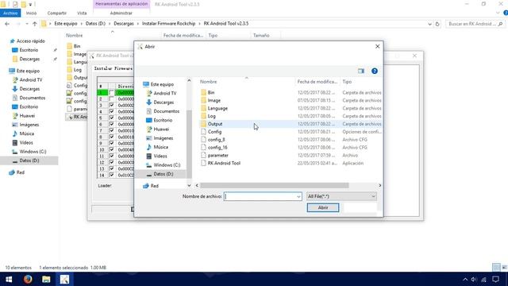Select the parameter file in Abrir dialog
The image size is (508, 286).
pos(217,156)
